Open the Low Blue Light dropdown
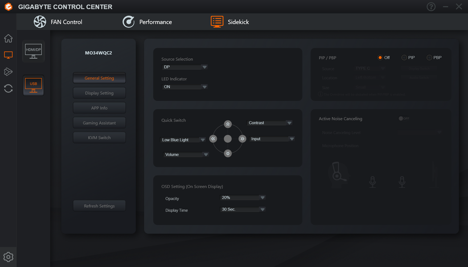Viewport: 468px width, 267px height. point(183,140)
